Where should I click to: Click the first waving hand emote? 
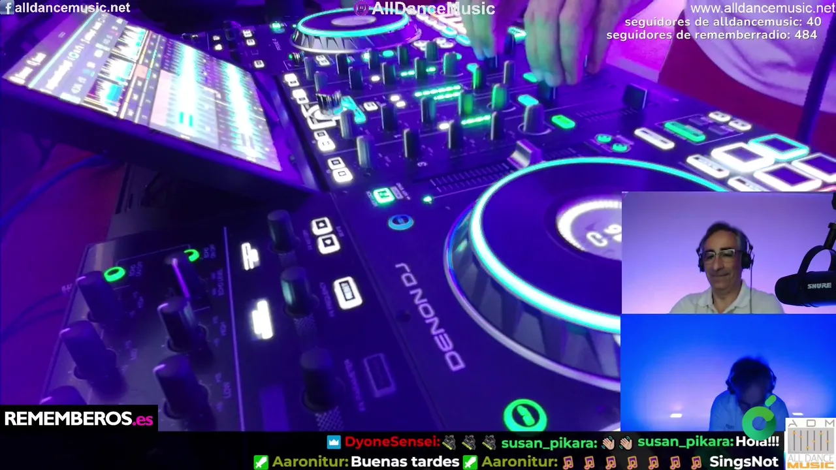[x=608, y=443]
